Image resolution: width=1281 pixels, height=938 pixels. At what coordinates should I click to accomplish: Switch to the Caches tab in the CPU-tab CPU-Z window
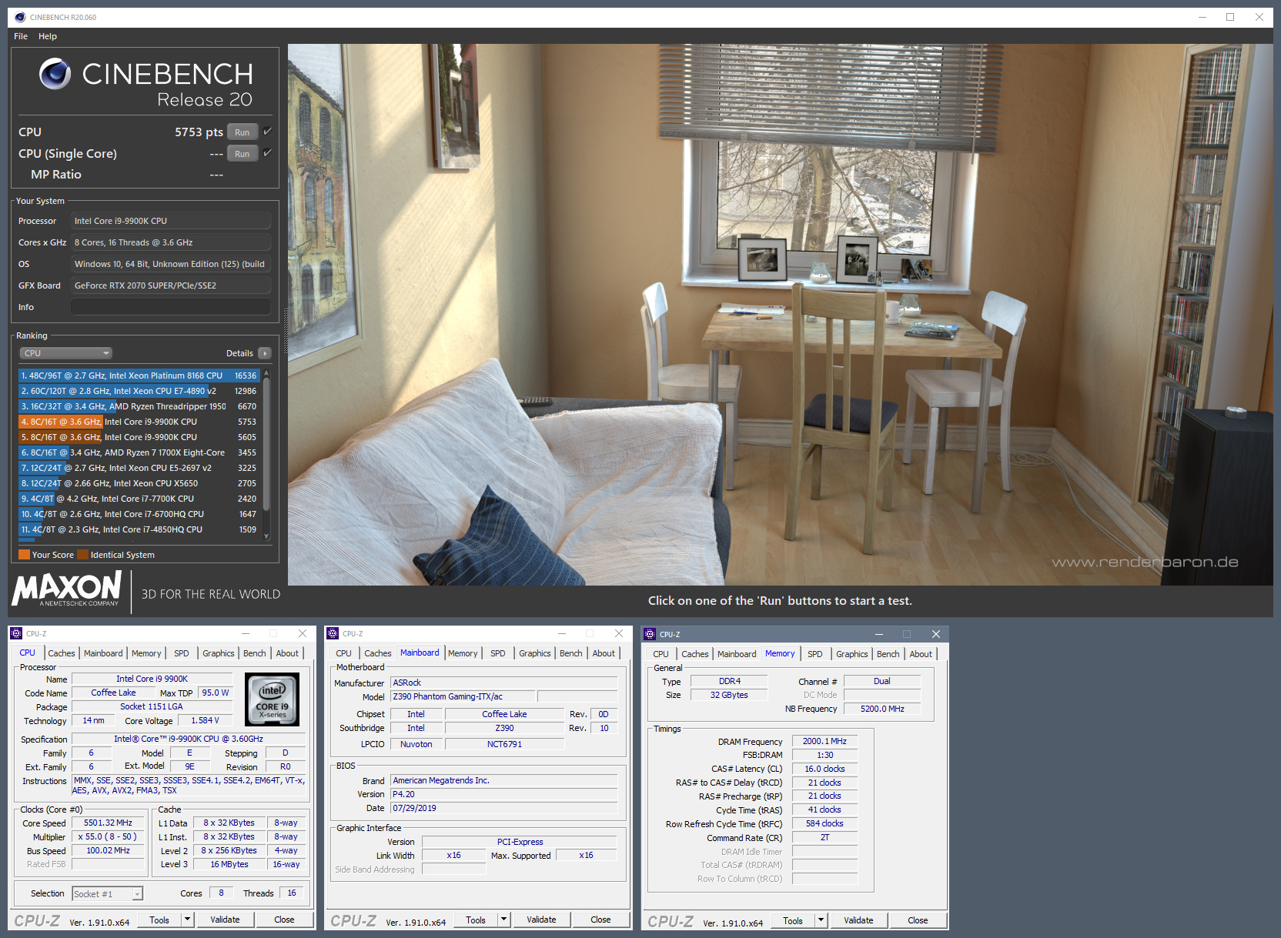62,653
